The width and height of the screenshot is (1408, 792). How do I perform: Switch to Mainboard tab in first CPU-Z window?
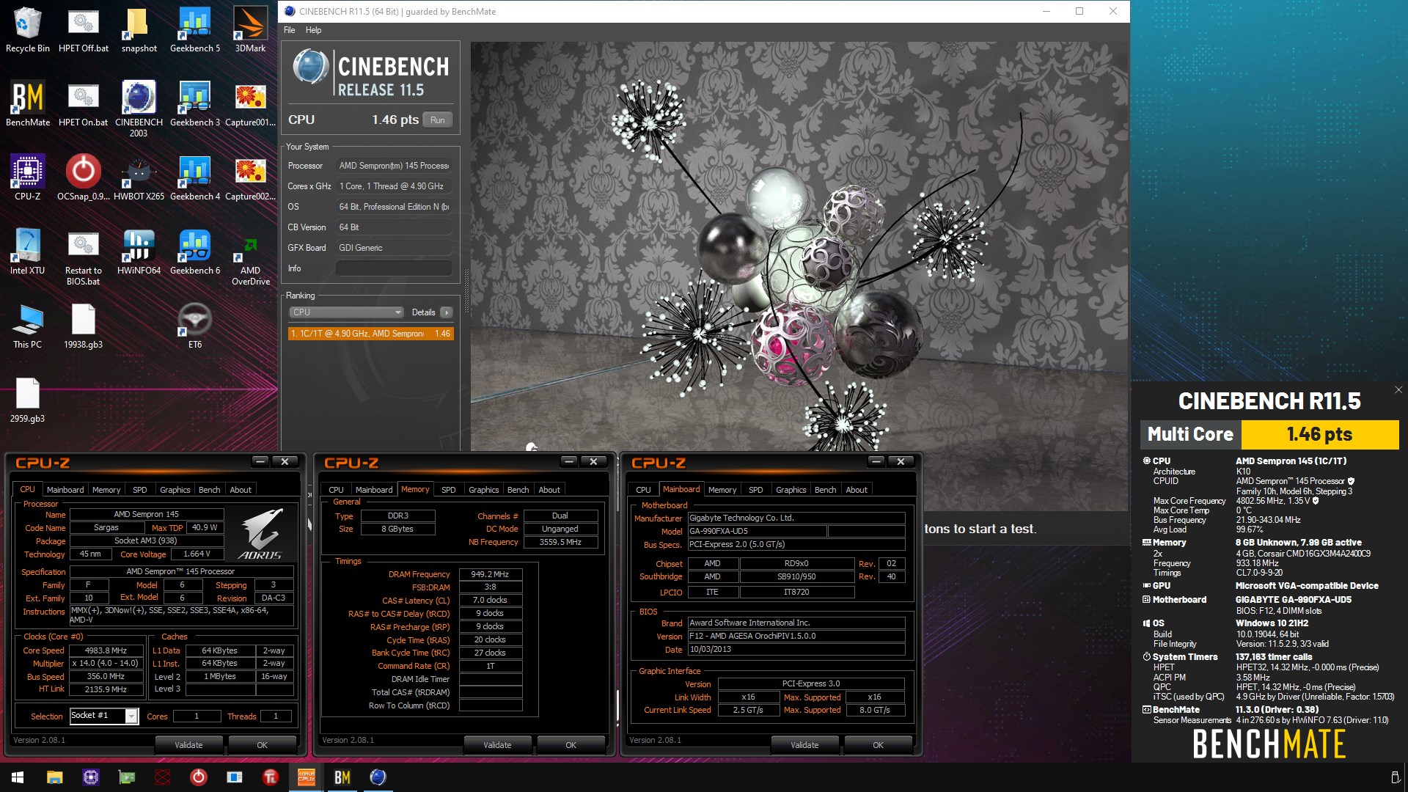[x=65, y=490]
